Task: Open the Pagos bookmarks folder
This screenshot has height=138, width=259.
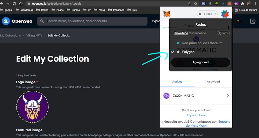Action: [57, 10]
